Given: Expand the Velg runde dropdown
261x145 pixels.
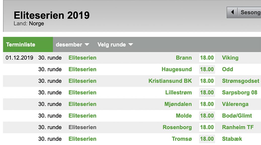Looking at the screenshot, I should tap(115, 45).
